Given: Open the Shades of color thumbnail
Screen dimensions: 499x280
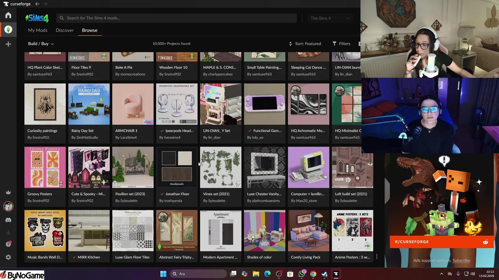Looking at the screenshot, I should coord(265,231).
